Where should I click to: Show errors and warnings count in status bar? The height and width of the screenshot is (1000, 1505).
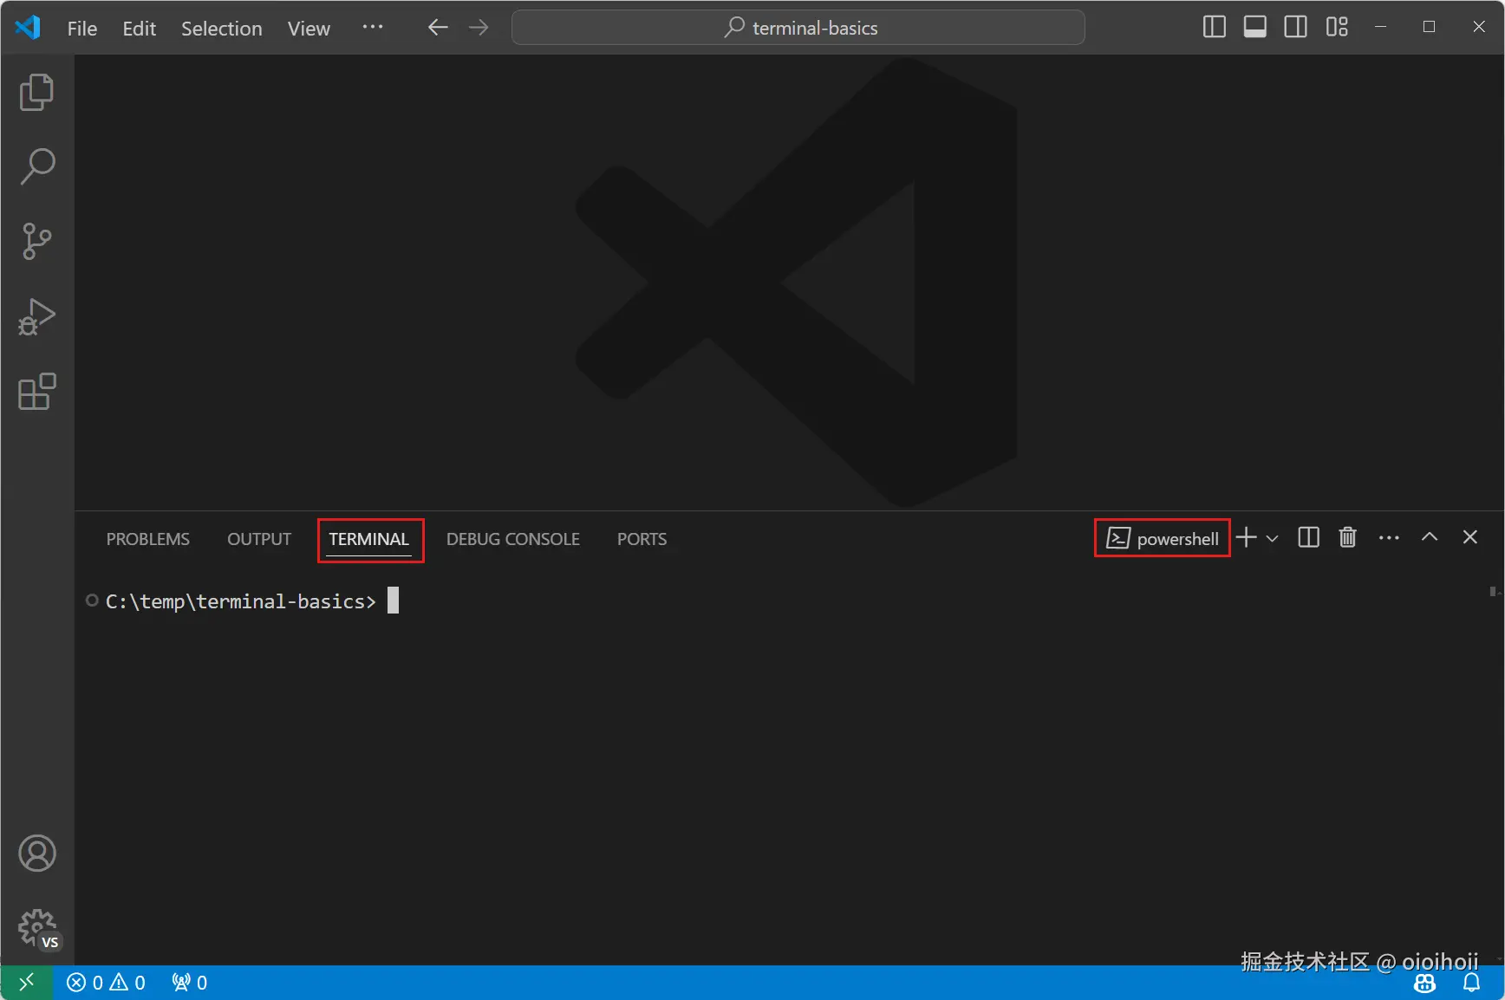[x=107, y=983]
